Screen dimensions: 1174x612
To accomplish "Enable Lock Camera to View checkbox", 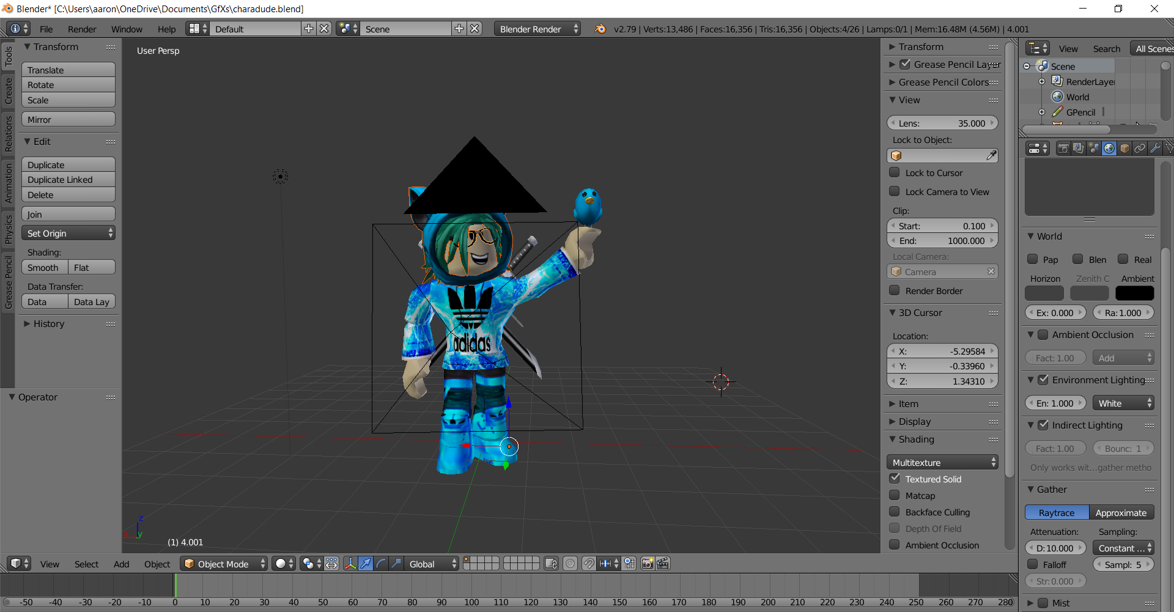I will click(895, 191).
